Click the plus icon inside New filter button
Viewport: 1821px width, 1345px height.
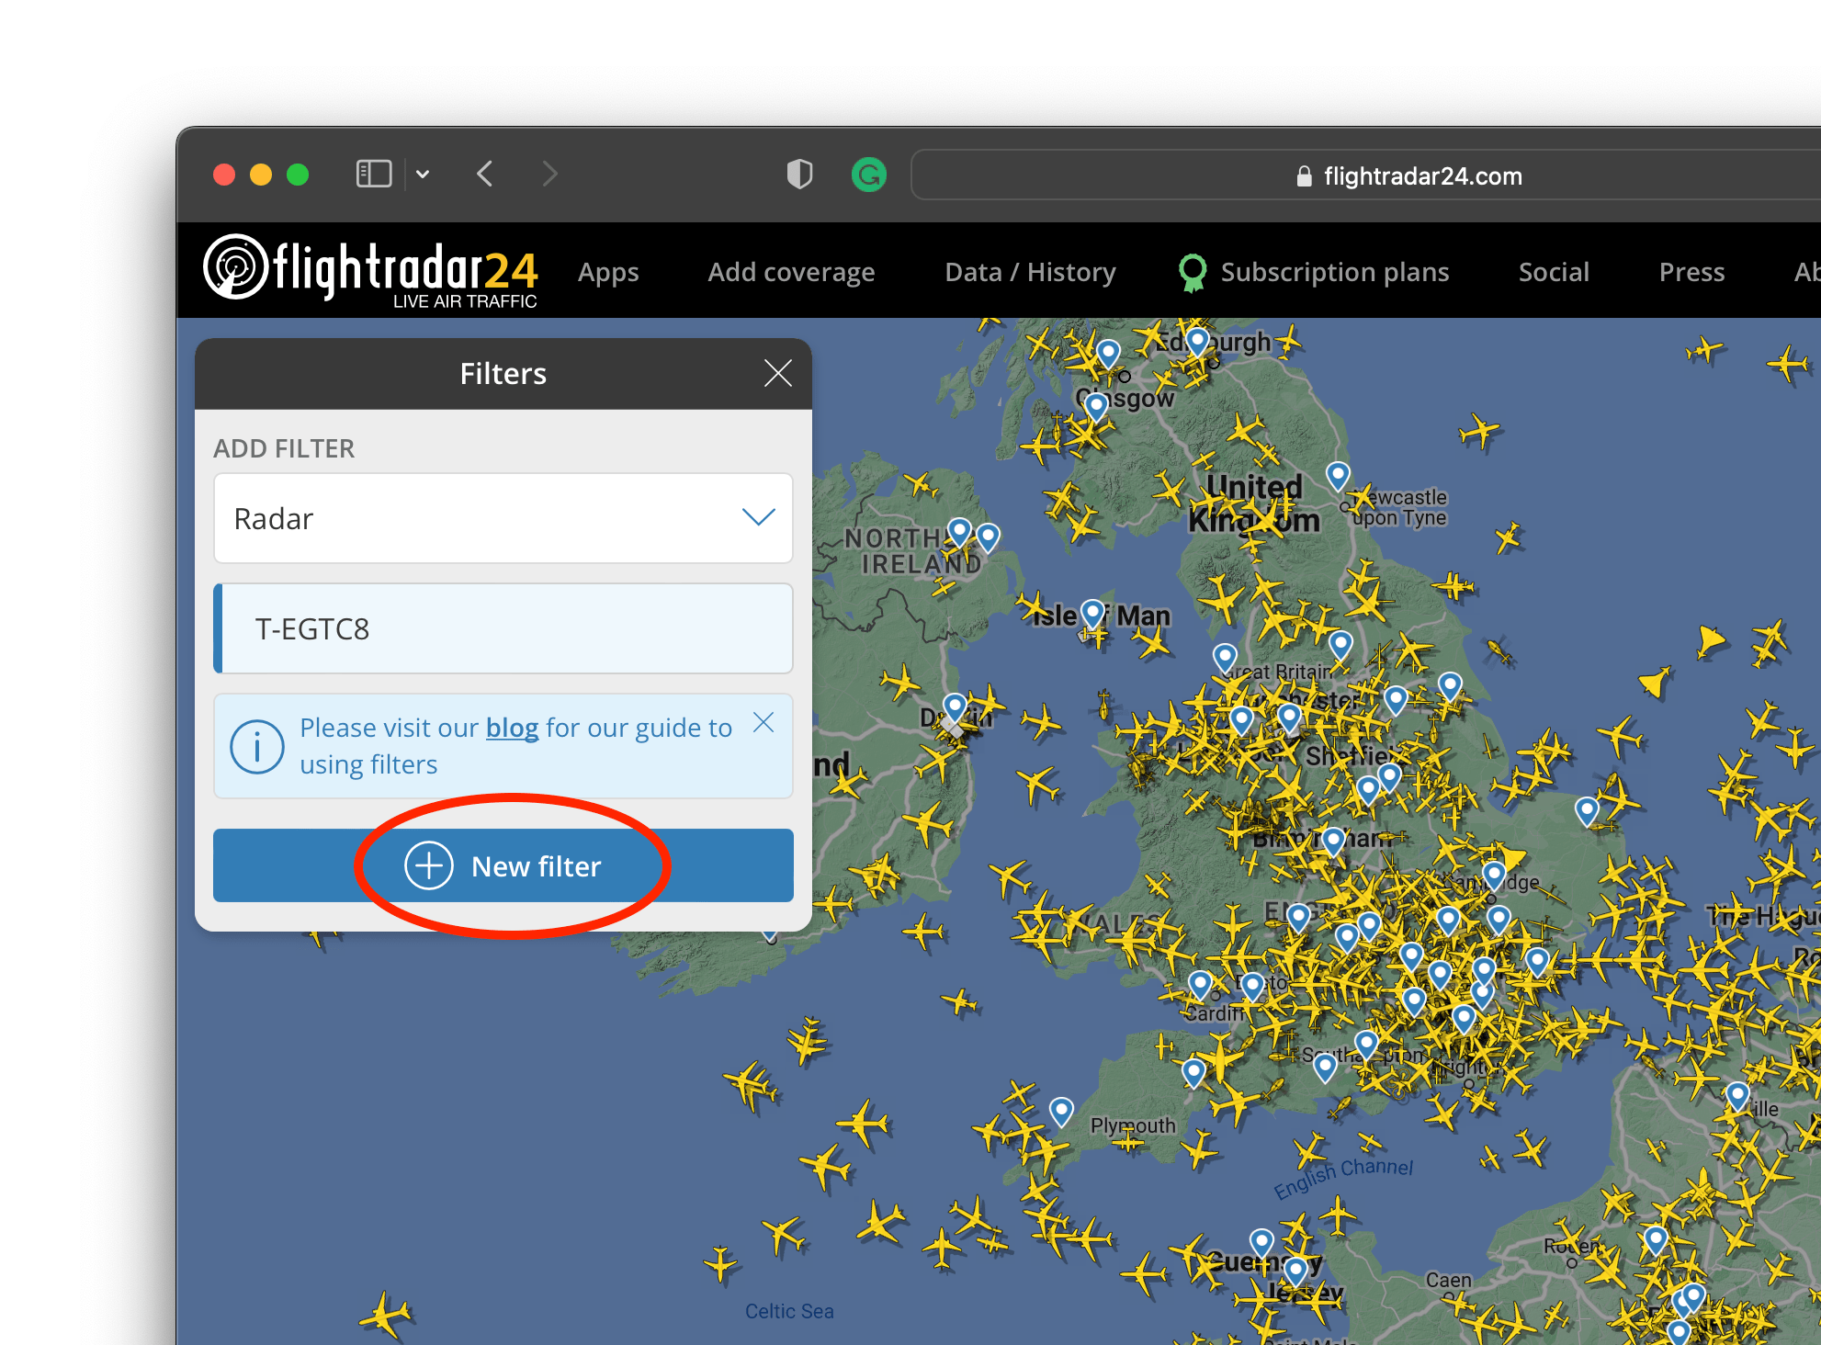(x=428, y=865)
